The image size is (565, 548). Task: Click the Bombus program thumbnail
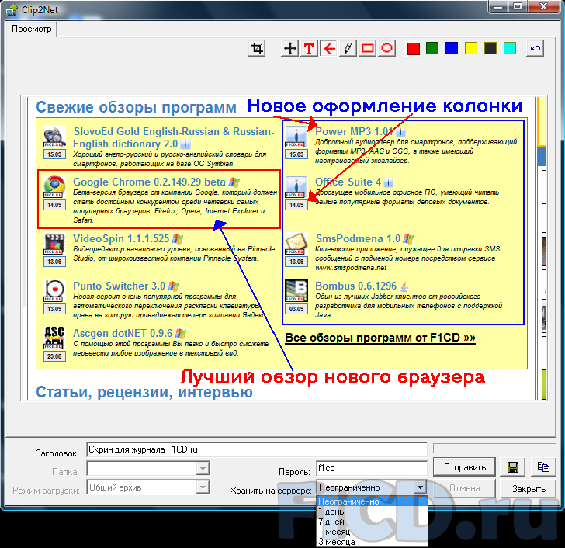pyautogui.click(x=296, y=290)
